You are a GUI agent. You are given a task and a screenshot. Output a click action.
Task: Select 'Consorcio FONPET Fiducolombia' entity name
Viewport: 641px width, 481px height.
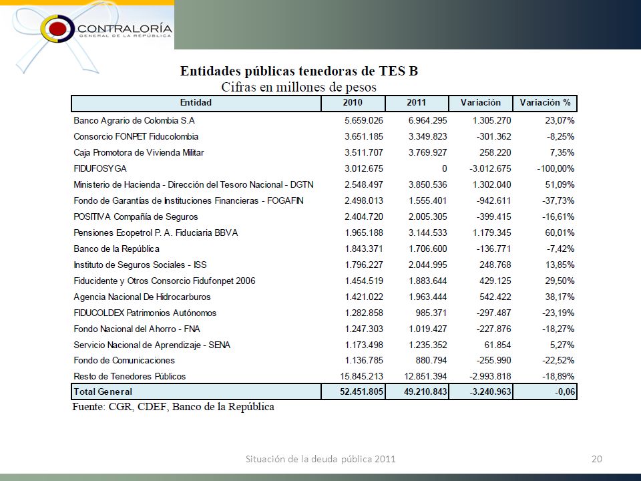(x=136, y=136)
